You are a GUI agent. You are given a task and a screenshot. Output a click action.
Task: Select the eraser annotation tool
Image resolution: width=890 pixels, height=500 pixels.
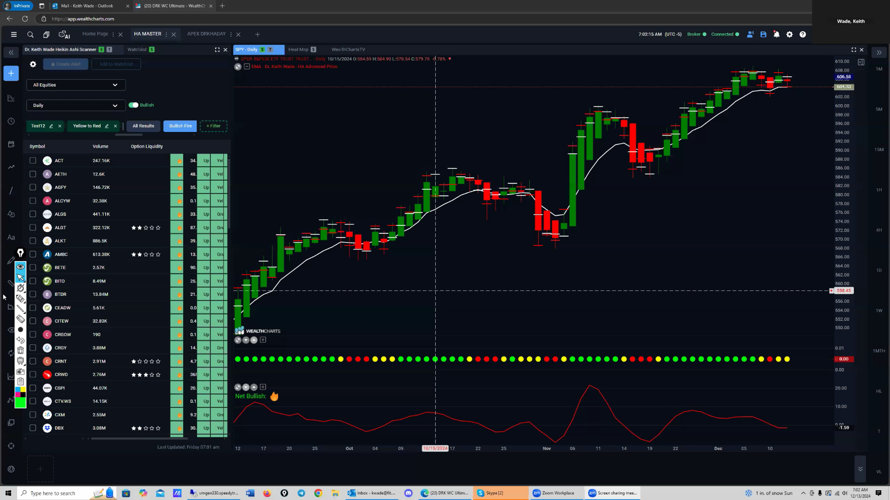20,319
